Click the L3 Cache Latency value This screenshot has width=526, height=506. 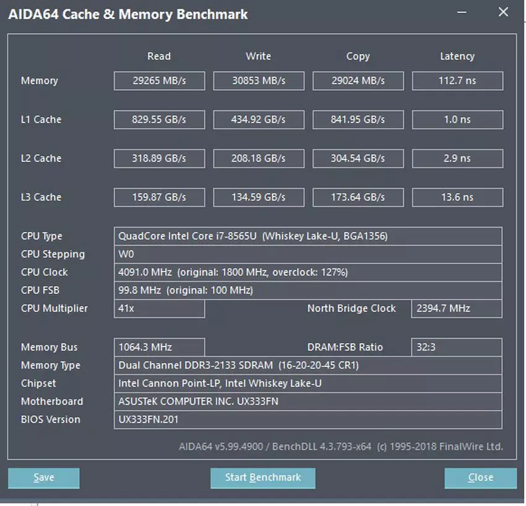[x=457, y=197]
